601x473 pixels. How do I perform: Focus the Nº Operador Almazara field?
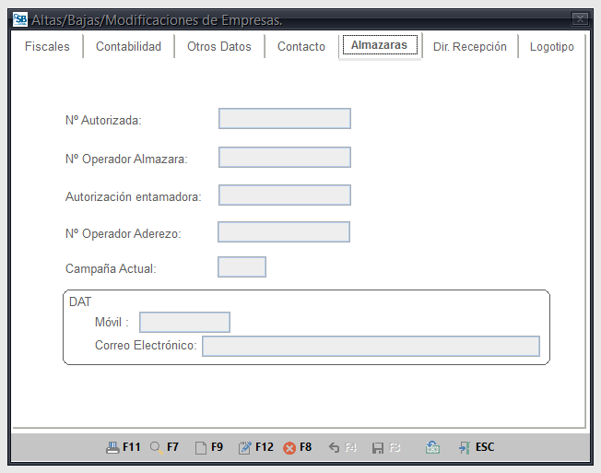tap(284, 158)
